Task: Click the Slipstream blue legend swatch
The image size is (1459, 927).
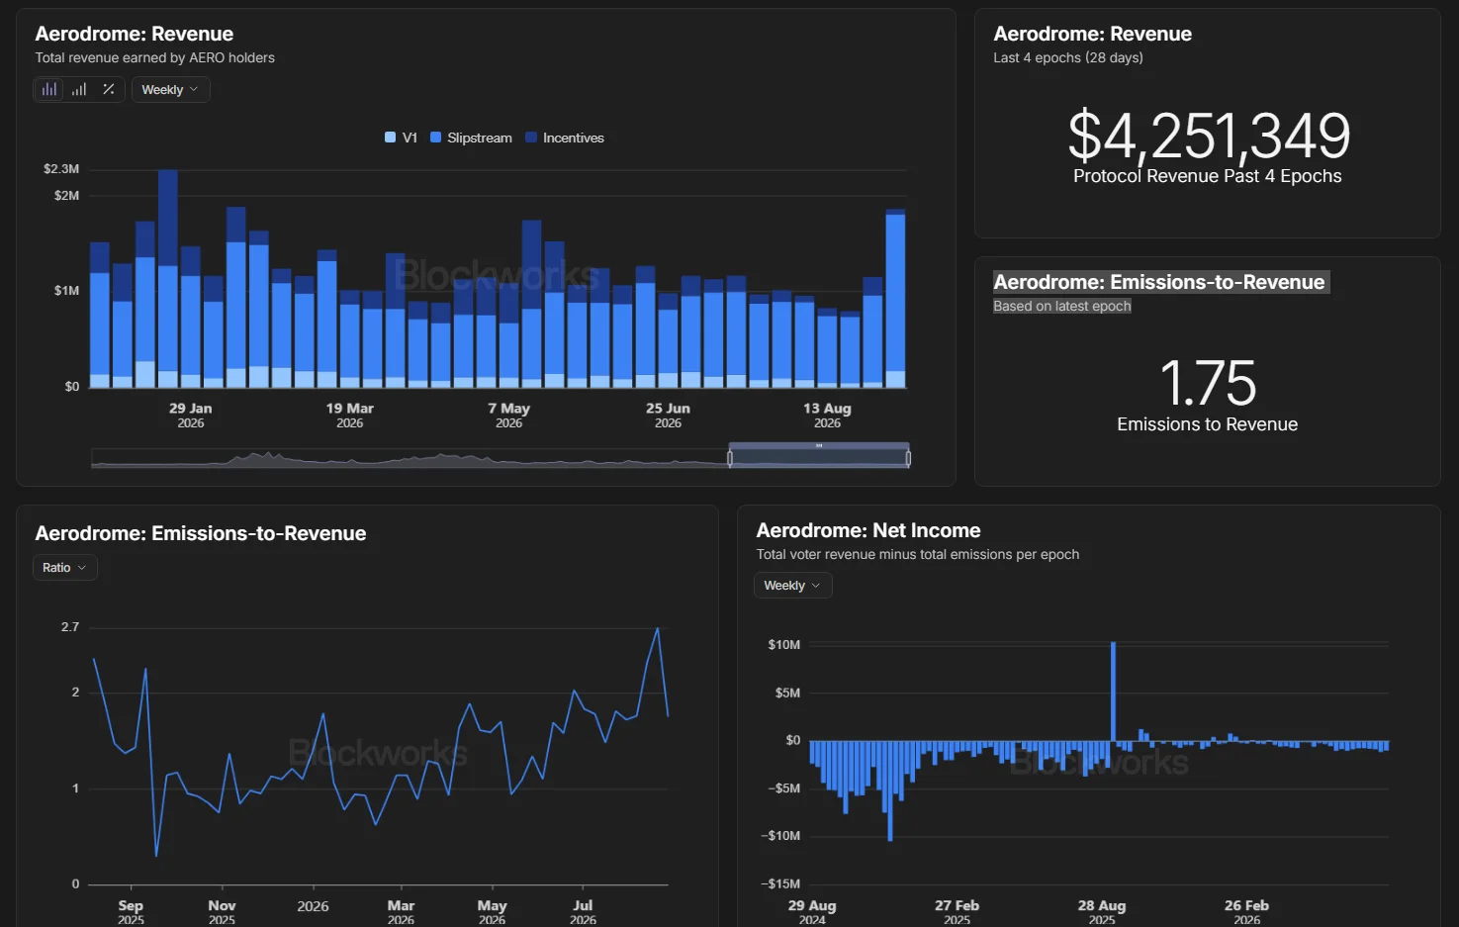Action: [x=435, y=138]
